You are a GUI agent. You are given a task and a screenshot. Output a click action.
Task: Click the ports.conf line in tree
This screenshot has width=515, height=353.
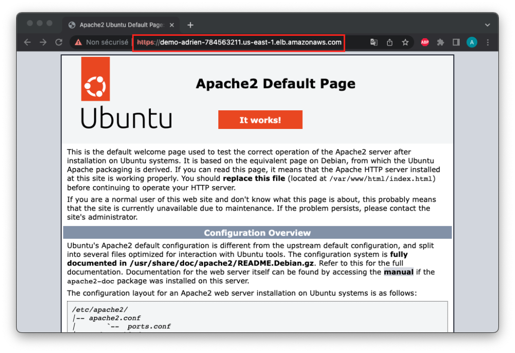[149, 326]
